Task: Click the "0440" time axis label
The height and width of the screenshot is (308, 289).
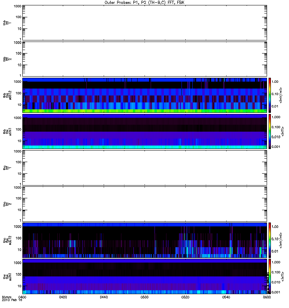Action: point(104,297)
